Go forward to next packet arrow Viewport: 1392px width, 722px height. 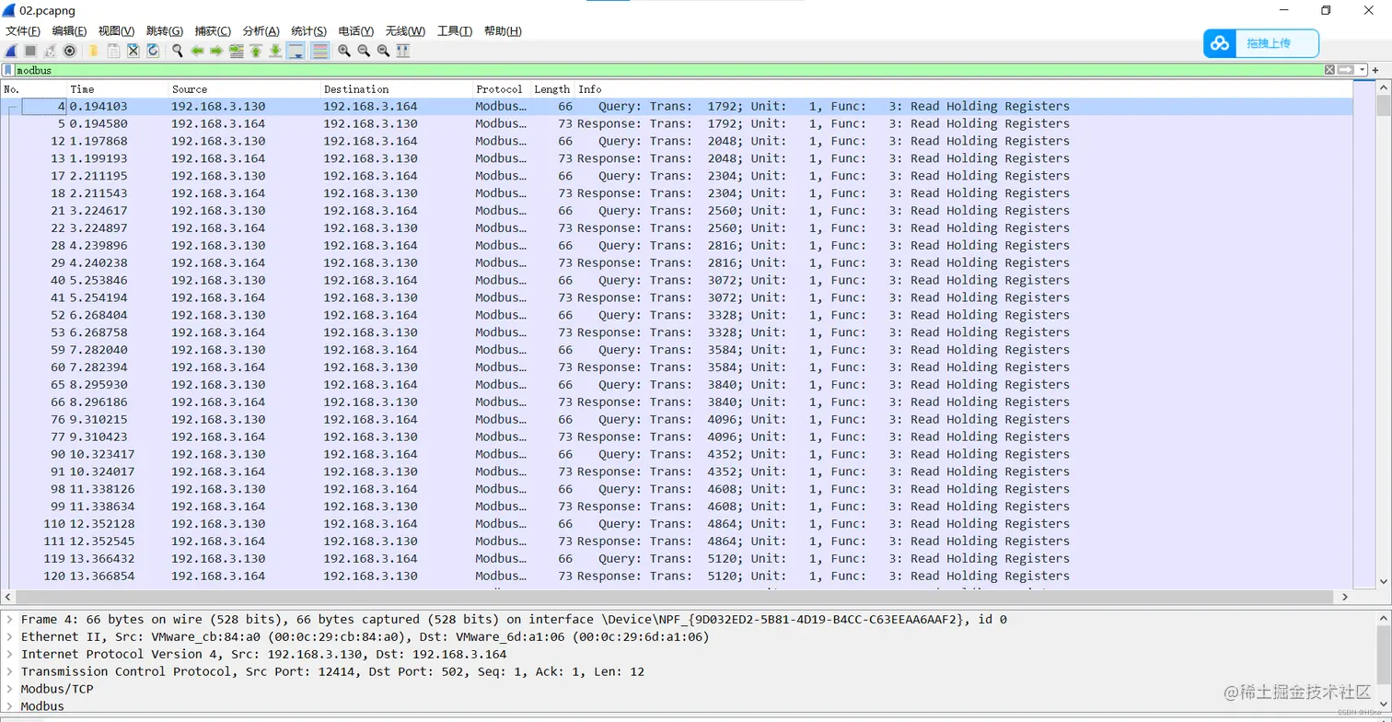point(216,51)
